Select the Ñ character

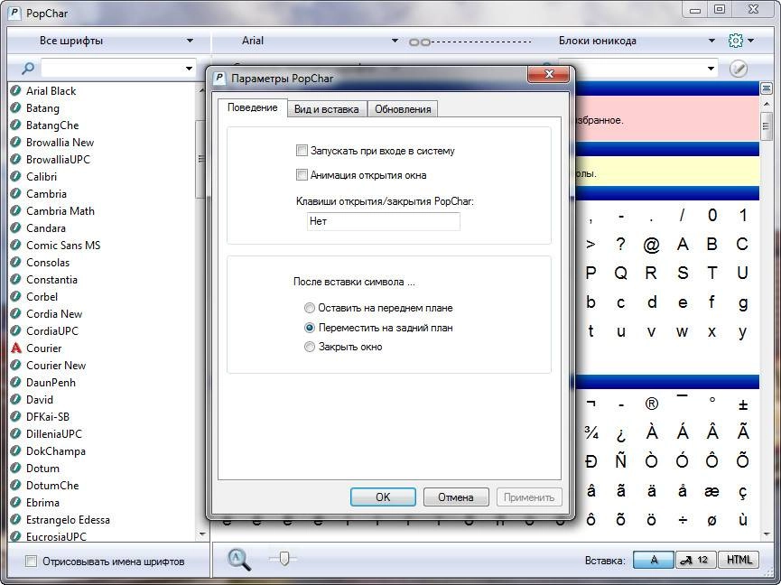(x=620, y=461)
